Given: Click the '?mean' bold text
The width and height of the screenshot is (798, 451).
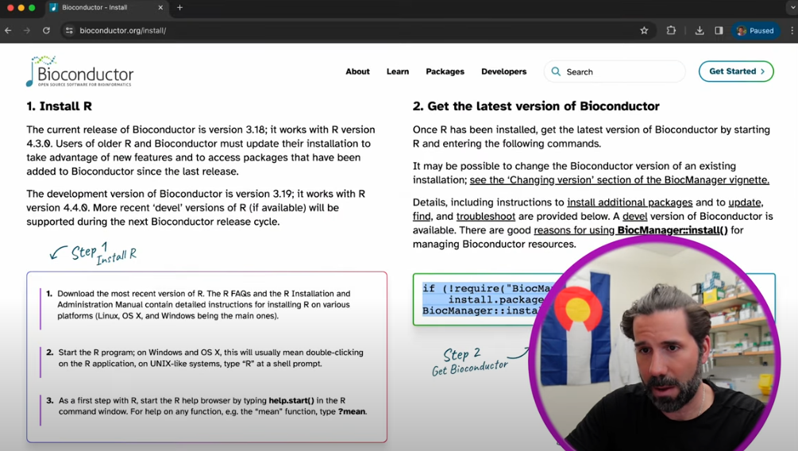Looking at the screenshot, I should click(x=351, y=411).
